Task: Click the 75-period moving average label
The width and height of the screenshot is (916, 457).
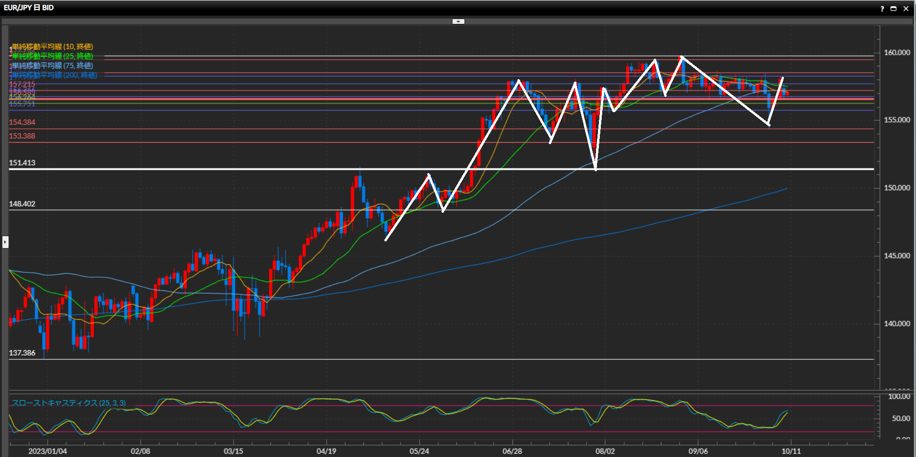Action: pos(52,65)
